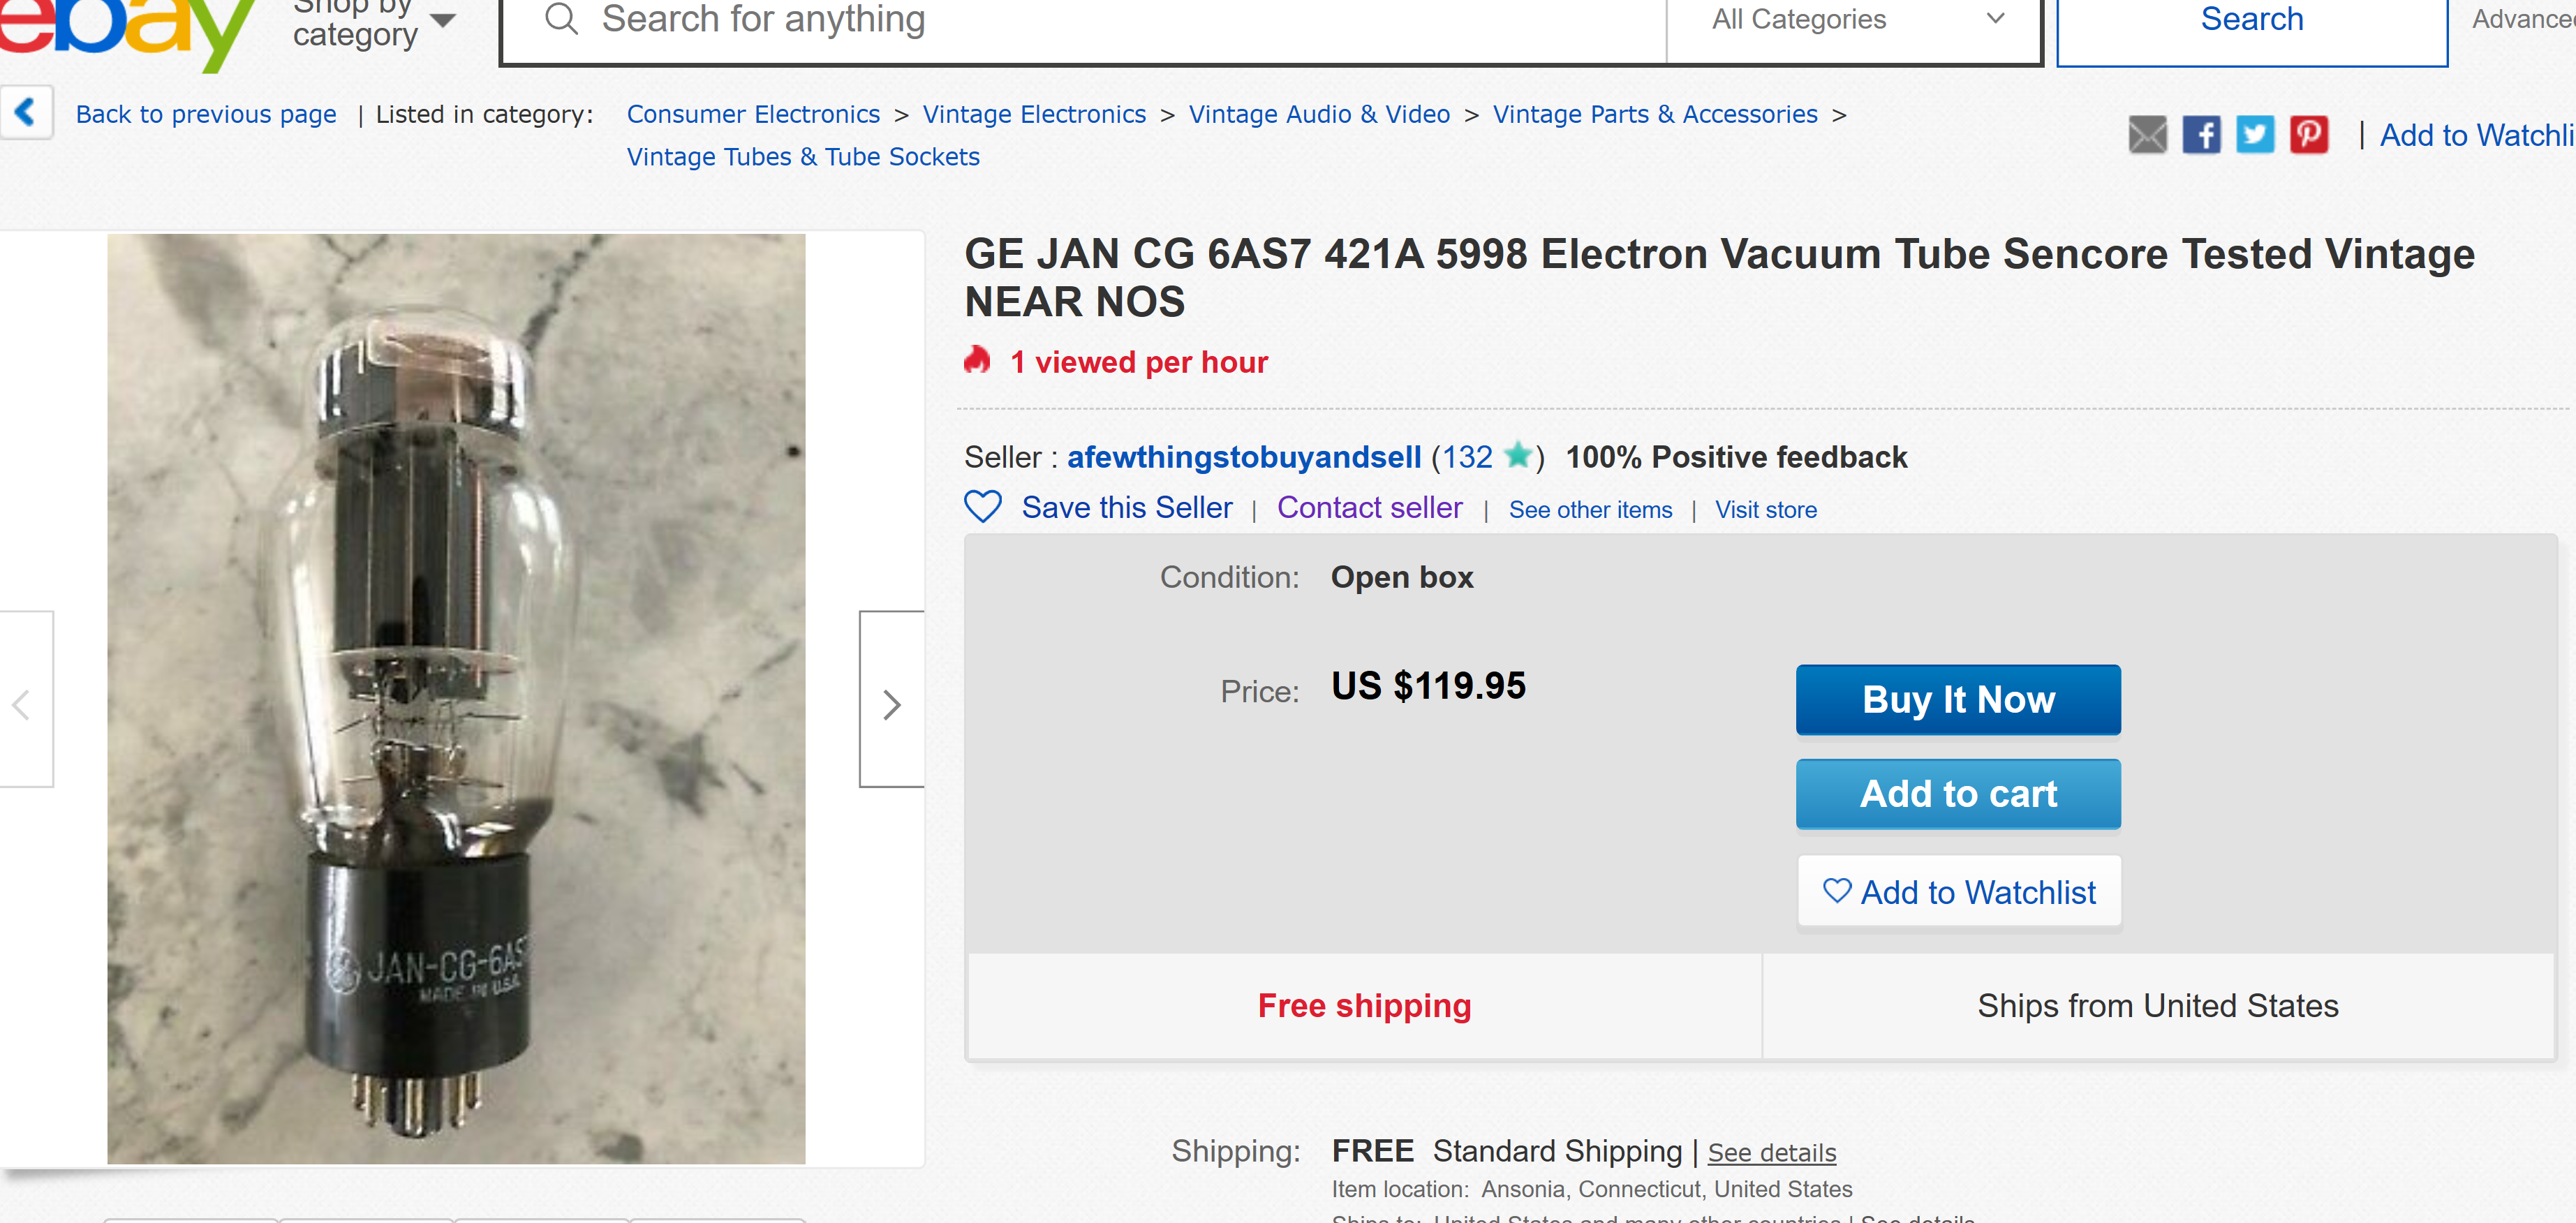Click the blue back arrow icon
The width and height of the screenshot is (2576, 1223).
coord(26,112)
